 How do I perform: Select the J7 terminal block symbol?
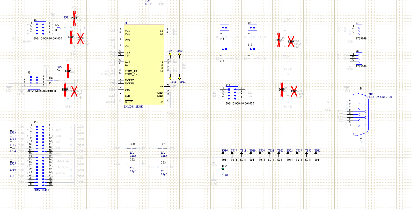click(x=359, y=31)
